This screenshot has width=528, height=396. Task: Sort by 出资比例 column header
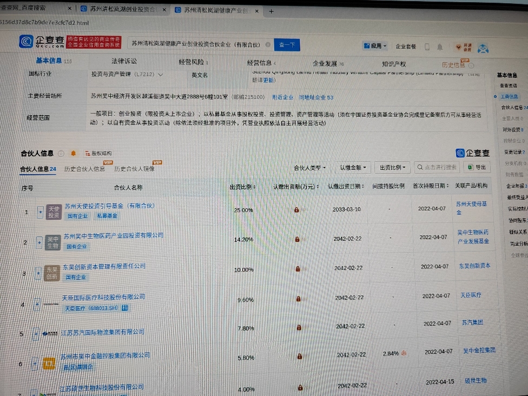tap(242, 187)
